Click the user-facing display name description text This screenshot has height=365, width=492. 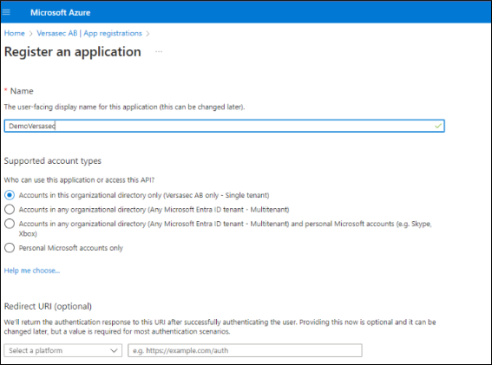pos(125,107)
